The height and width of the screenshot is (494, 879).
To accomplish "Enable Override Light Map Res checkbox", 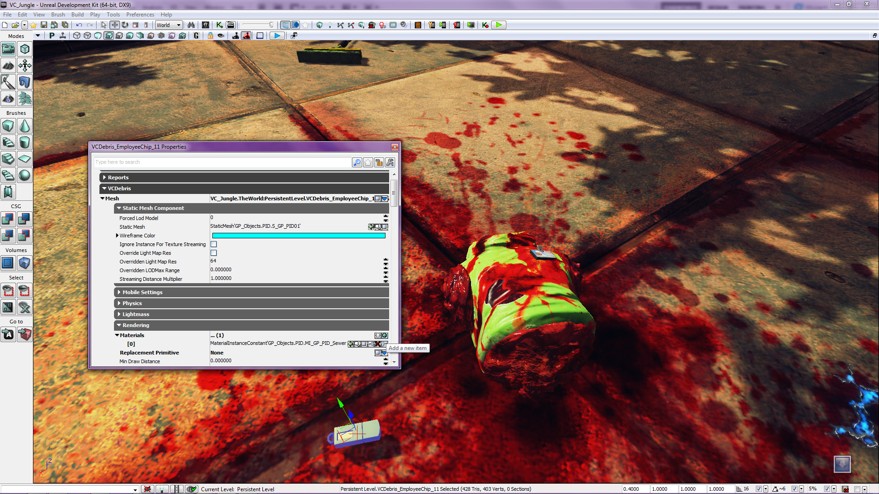I will point(214,253).
